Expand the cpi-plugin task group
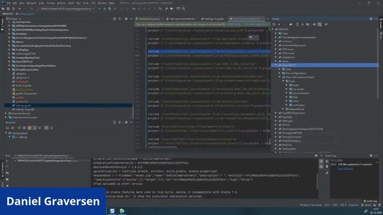 coord(287,89)
